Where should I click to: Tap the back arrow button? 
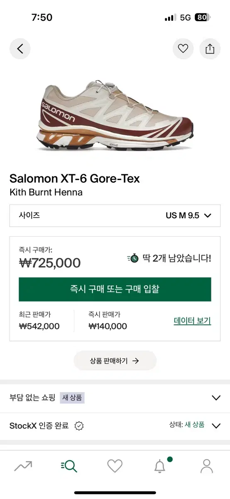[x=20, y=49]
